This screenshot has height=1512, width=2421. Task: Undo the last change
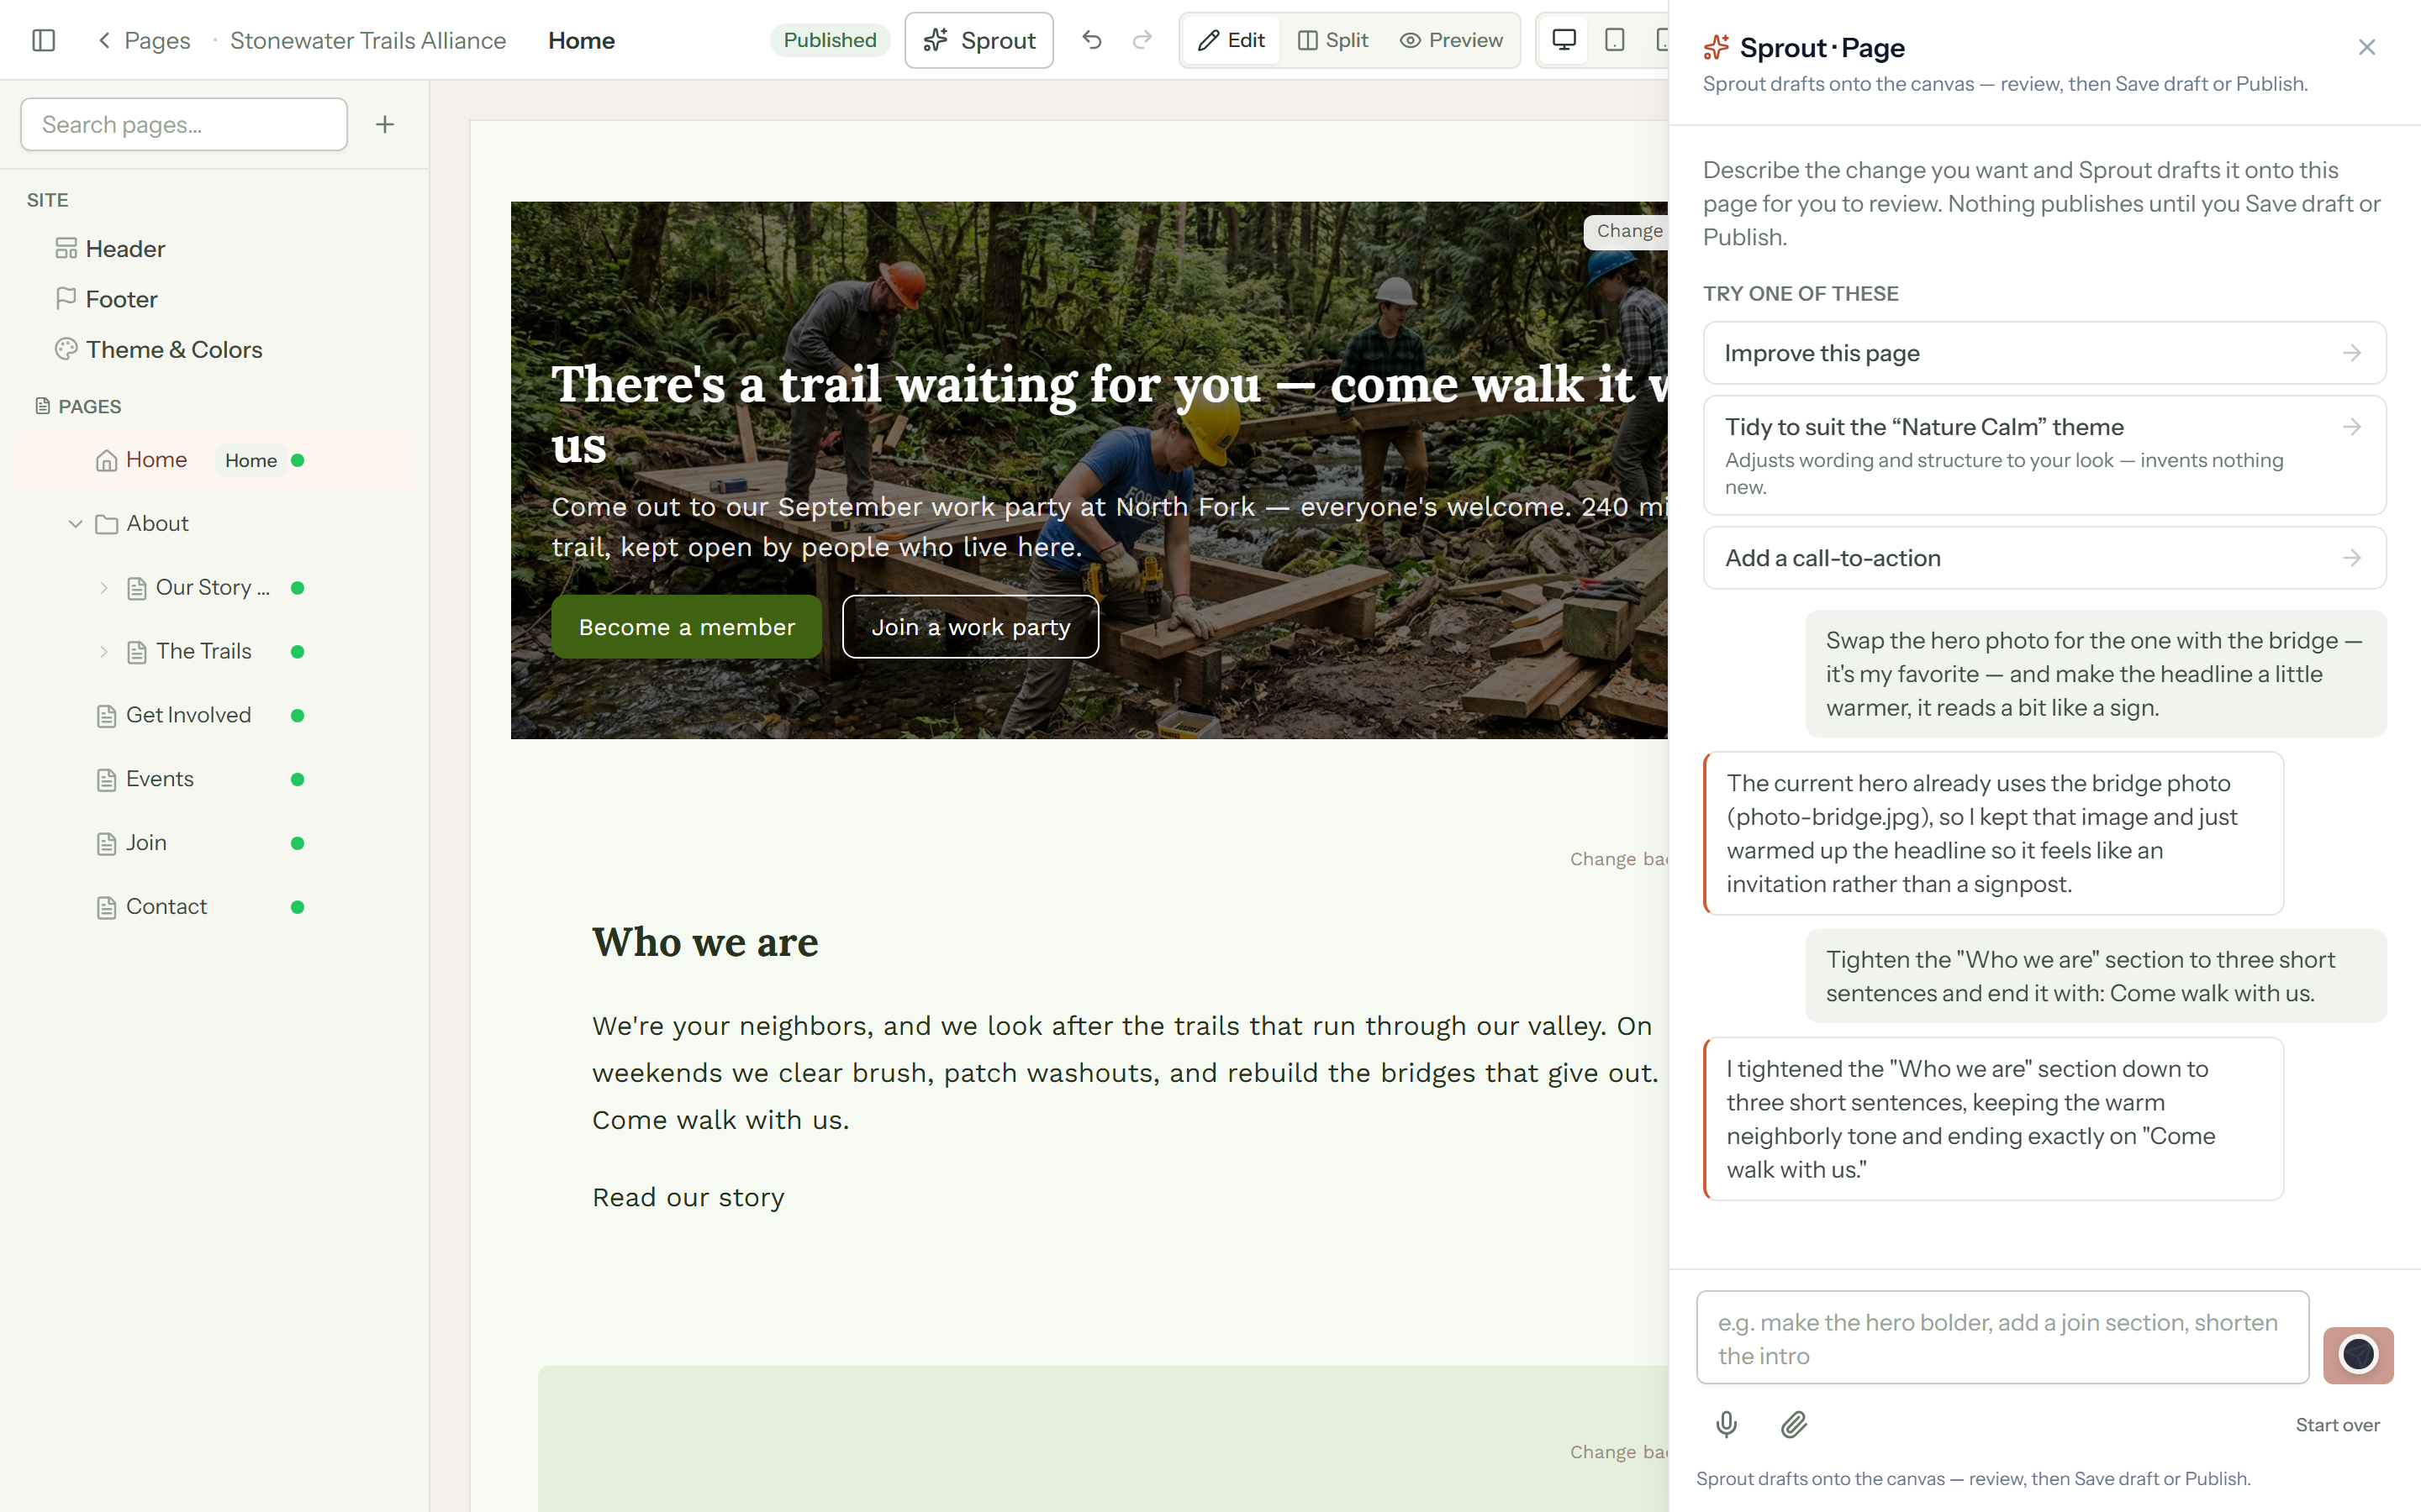1091,40
